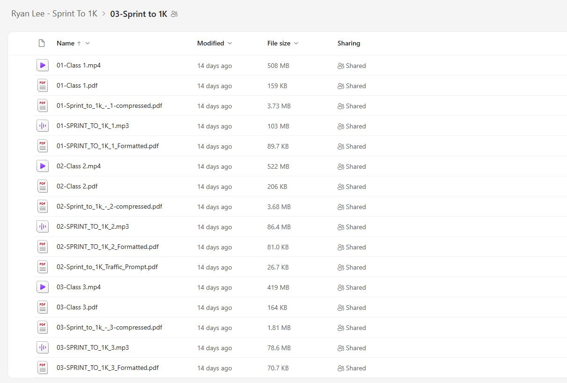Click Shared status for 03-Class 3.pdf
The height and width of the screenshot is (383, 567).
(x=352, y=308)
